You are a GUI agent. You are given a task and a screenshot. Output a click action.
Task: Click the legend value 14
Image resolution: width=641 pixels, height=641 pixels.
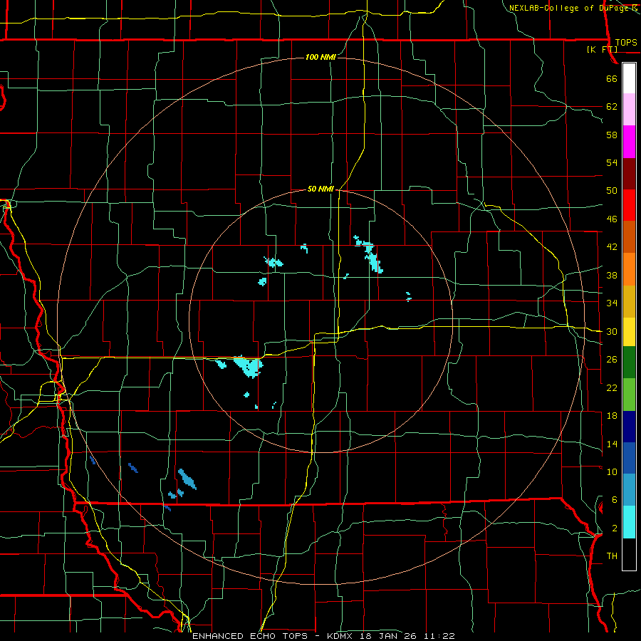pos(612,444)
